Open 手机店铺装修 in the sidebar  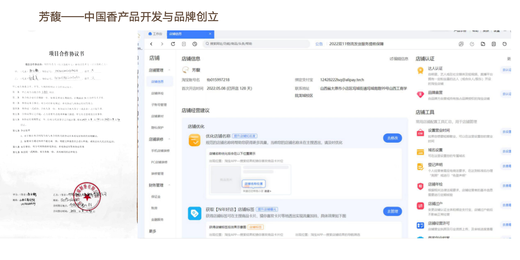[x=160, y=151]
